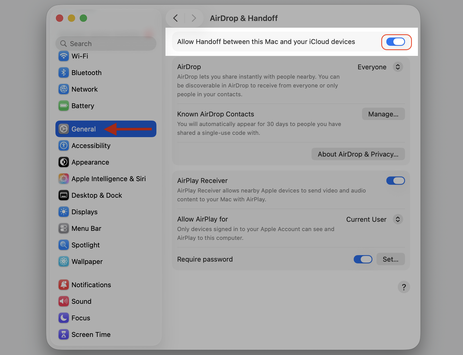Click "Spotlight" sidebar label
Viewport: 463px width, 355px height.
pyautogui.click(x=85, y=245)
